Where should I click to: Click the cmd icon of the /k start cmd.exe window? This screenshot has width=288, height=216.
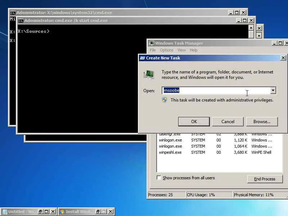pos(21,21)
